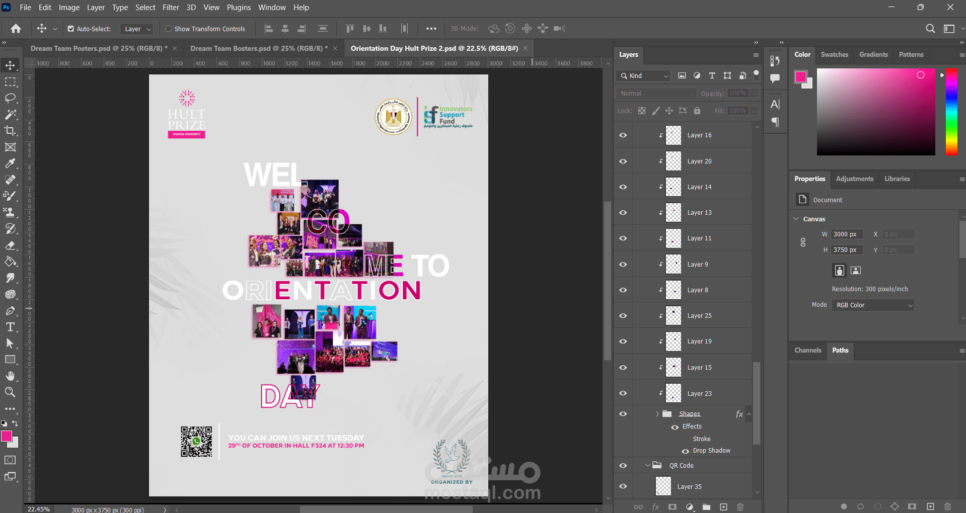
Task: Toggle visibility of Layer 25
Action: (x=623, y=316)
